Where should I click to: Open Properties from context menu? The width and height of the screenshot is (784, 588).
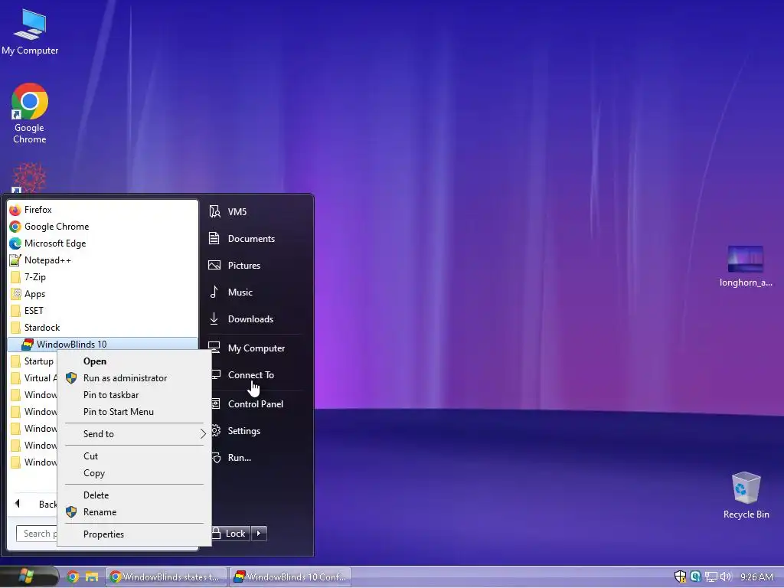(135, 534)
